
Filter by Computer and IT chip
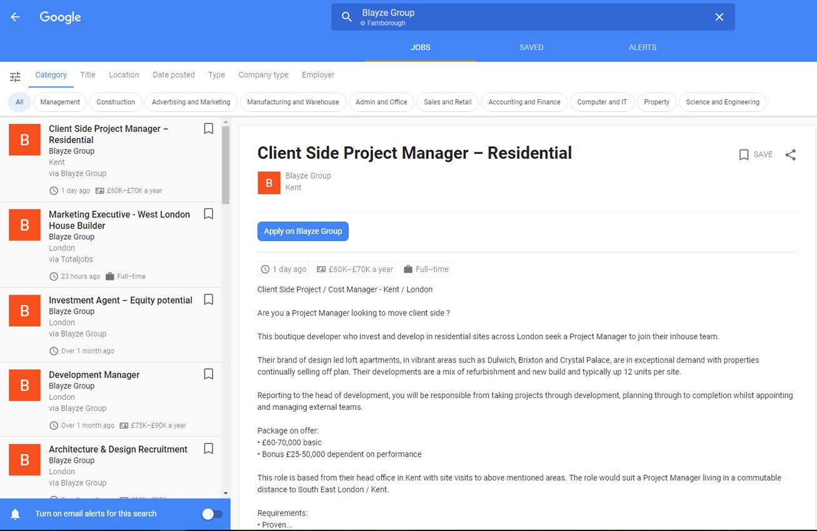[x=602, y=102]
